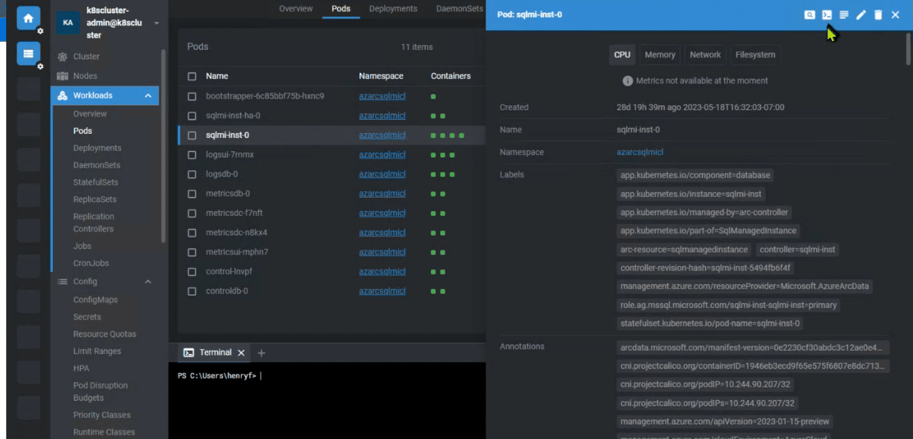This screenshot has width=913, height=439.
Task: Show the Network metrics tab
Action: pyautogui.click(x=705, y=55)
